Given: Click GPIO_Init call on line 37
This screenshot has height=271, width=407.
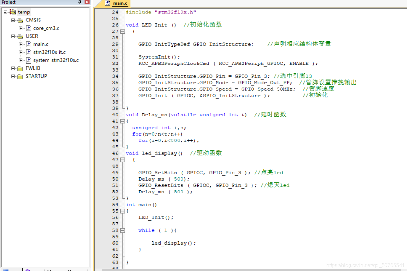Looking at the screenshot, I should click(x=153, y=96).
